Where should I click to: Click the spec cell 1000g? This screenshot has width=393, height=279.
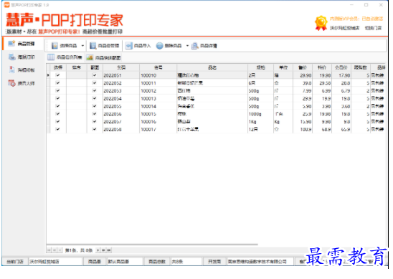(x=260, y=114)
